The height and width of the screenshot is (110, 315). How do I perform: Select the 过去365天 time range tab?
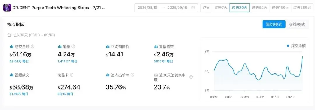302,8
